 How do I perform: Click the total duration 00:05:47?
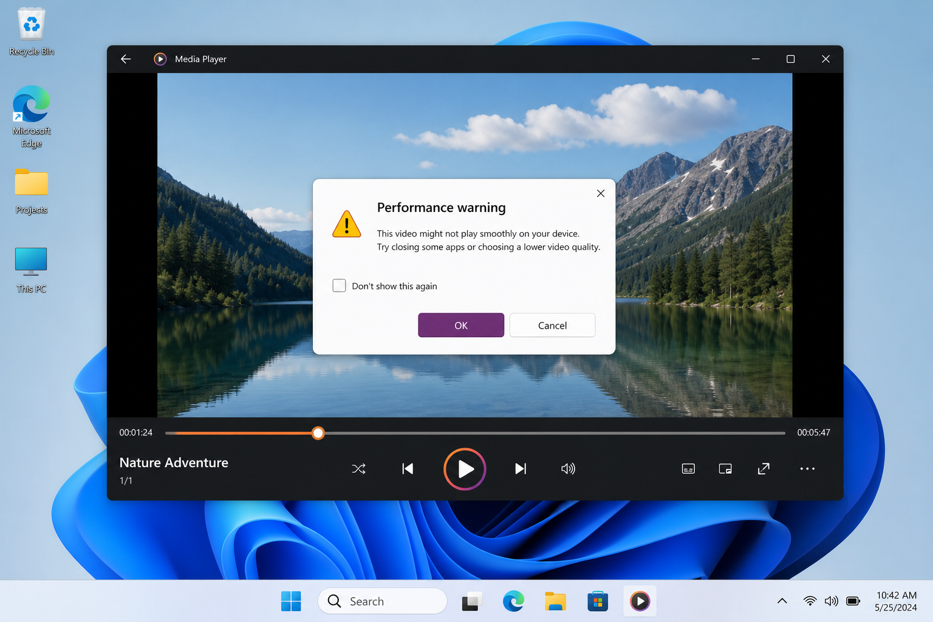[x=813, y=432]
